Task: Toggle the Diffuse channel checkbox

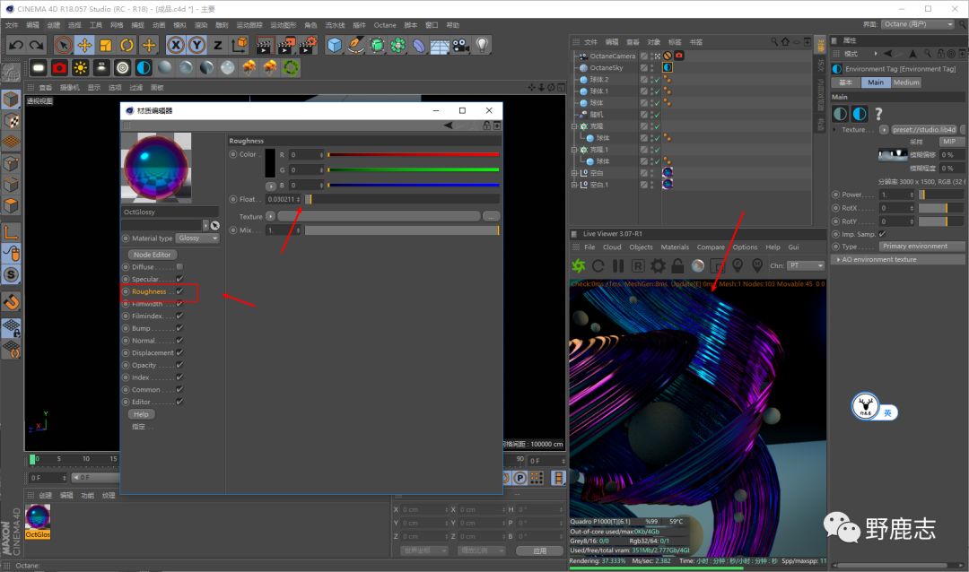Action: pos(179,267)
